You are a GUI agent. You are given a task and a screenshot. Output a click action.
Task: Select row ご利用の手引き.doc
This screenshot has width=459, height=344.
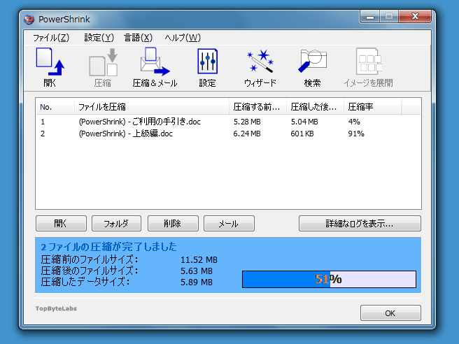coord(228,122)
